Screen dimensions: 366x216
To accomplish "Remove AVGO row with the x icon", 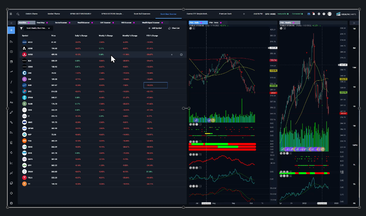I will tap(172, 55).
